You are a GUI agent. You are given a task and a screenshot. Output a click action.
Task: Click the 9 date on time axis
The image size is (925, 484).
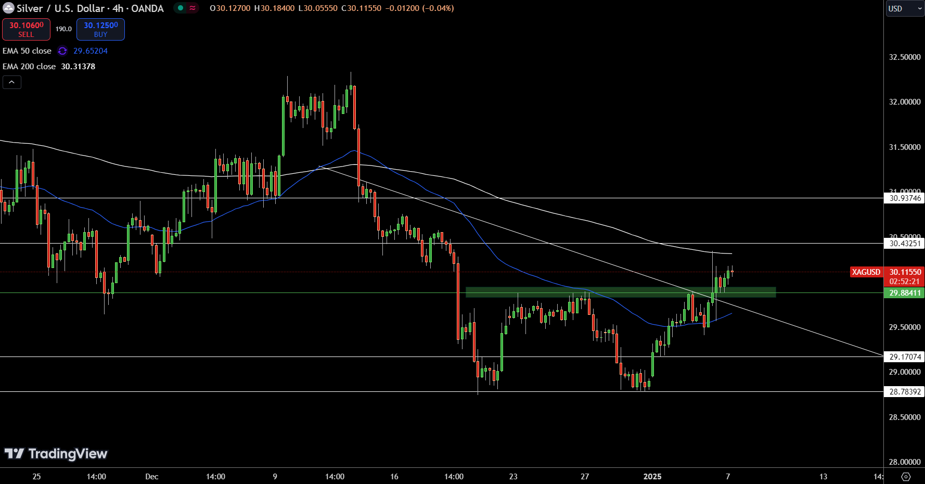pos(275,477)
